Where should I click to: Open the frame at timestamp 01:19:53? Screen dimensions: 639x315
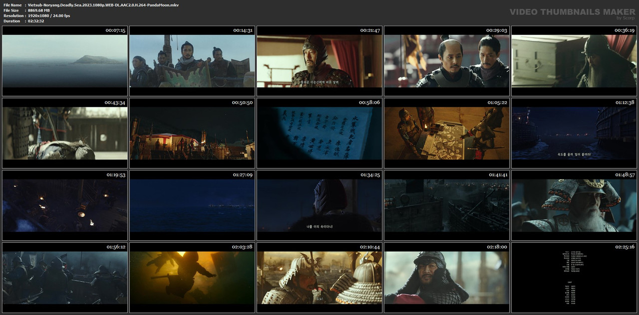coord(65,205)
